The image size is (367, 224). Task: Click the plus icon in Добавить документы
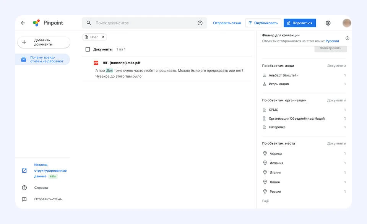pos(24,42)
